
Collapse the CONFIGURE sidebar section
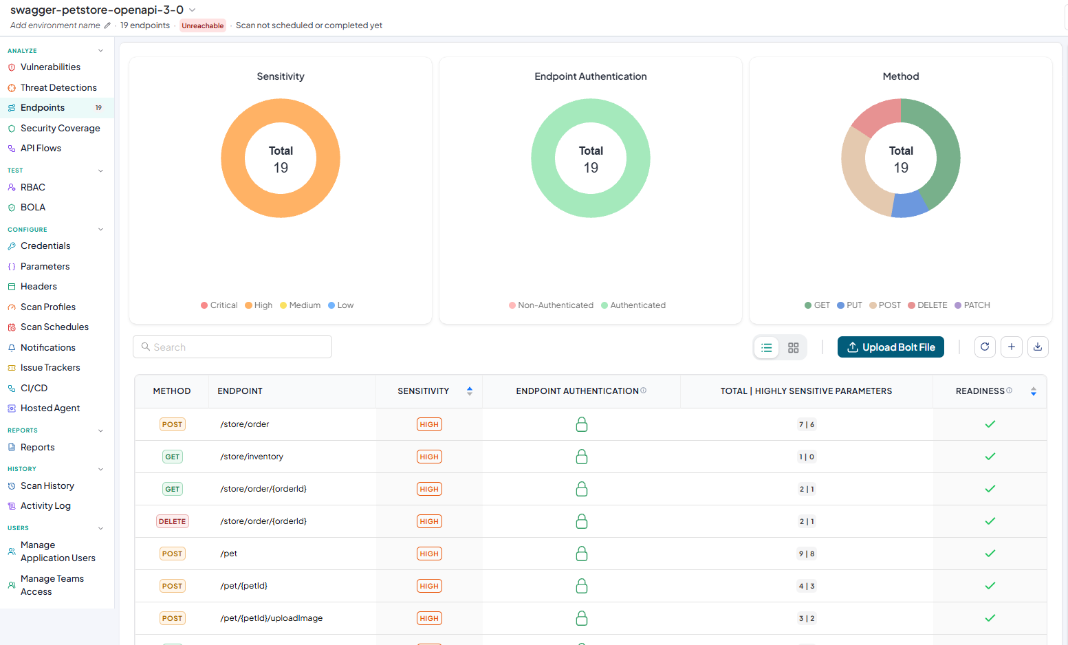(x=100, y=230)
